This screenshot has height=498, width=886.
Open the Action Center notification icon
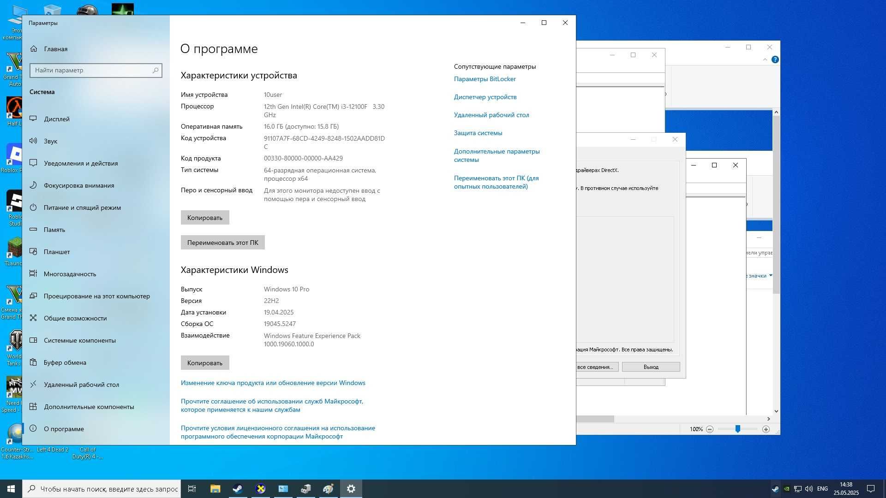871,489
